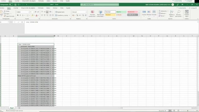This screenshot has height=112, width=199.
Task: Toggle underline (S) formatting
Action: 23,15
